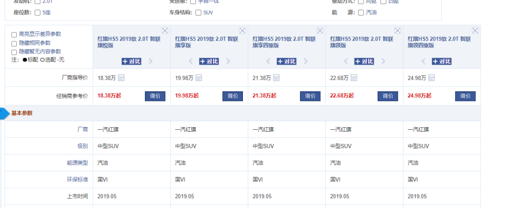The height and width of the screenshot is (208, 505).
Task: Tick the 隐藏暂无内容参数 checkbox
Action: 14,52
